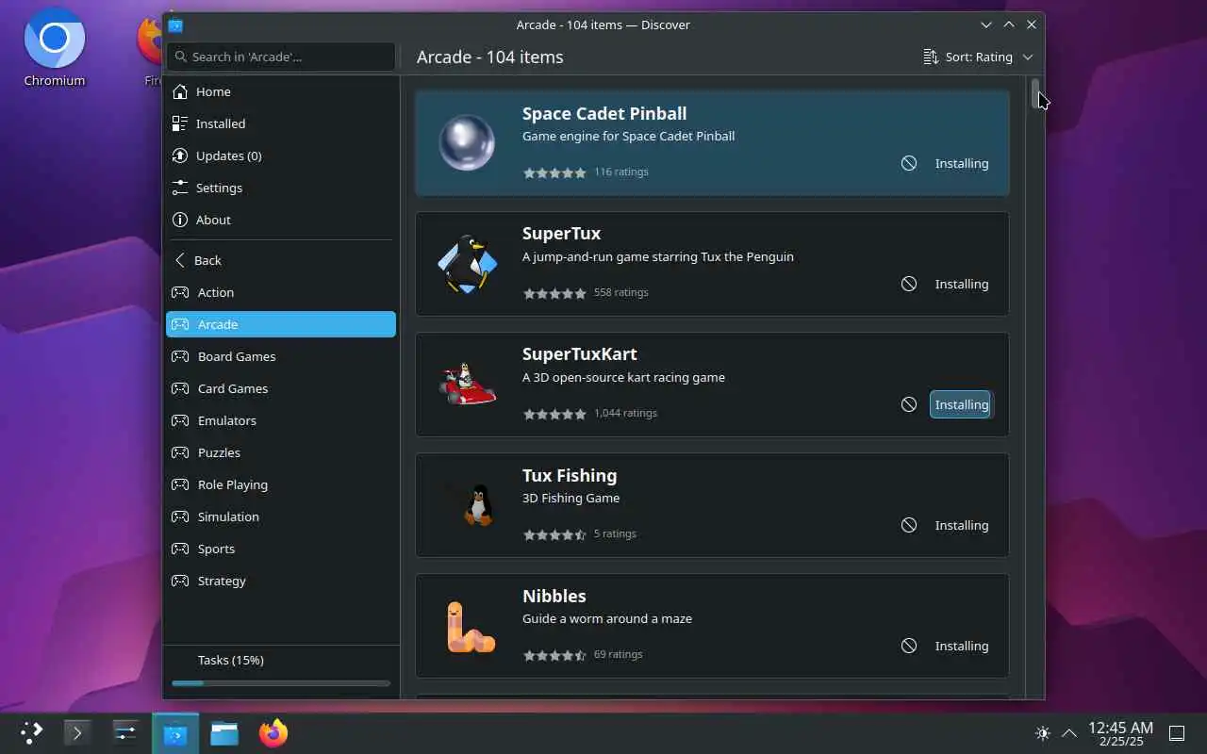Screen dimensions: 1207x754
Task: Select the Role Playing category
Action: tap(281, 484)
